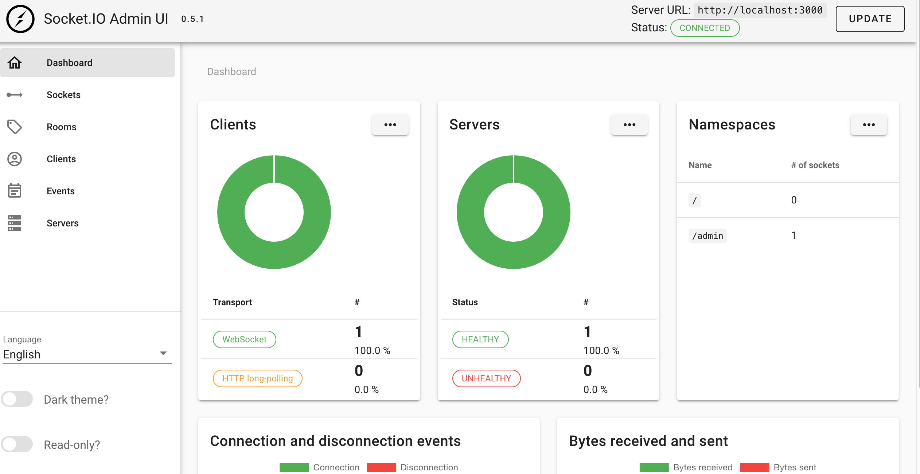Click the HEALTHY status chip

click(x=480, y=339)
